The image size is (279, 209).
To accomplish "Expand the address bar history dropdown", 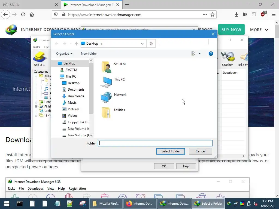I will (x=142, y=44).
